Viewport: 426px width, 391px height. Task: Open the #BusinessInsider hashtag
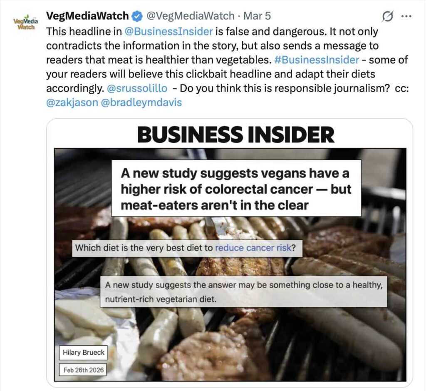317,60
